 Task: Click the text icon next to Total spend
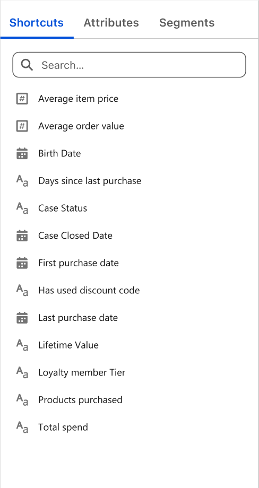click(22, 427)
